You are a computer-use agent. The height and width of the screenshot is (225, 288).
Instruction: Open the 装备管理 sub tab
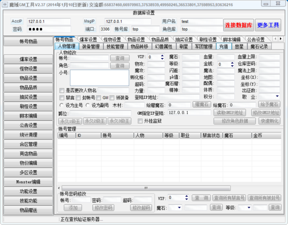[91, 47]
